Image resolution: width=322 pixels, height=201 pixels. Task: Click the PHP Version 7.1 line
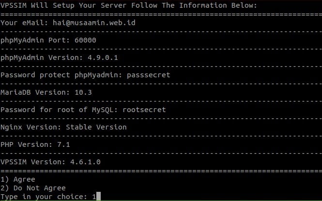pyautogui.click(x=35, y=144)
